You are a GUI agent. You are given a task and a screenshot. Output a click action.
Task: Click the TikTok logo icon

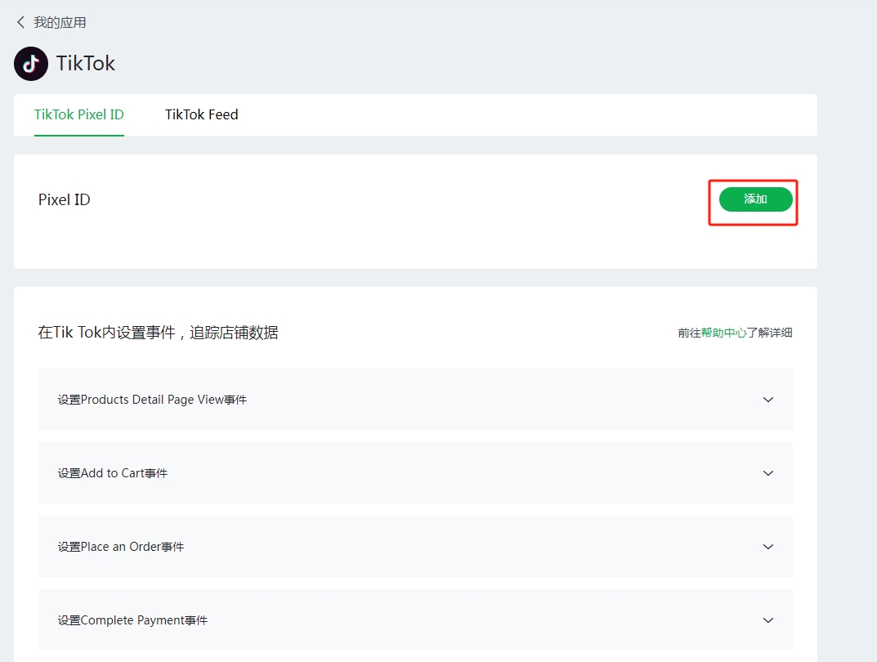(31, 64)
